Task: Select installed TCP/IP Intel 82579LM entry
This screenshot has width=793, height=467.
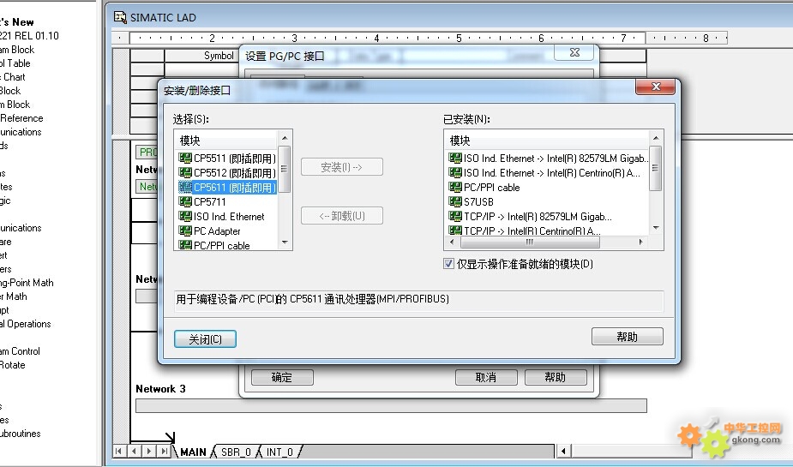Action: pos(530,216)
